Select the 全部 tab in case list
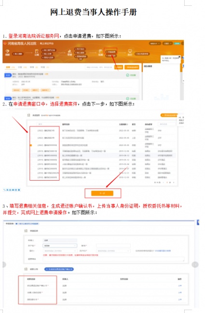 pyautogui.click(x=8, y=67)
